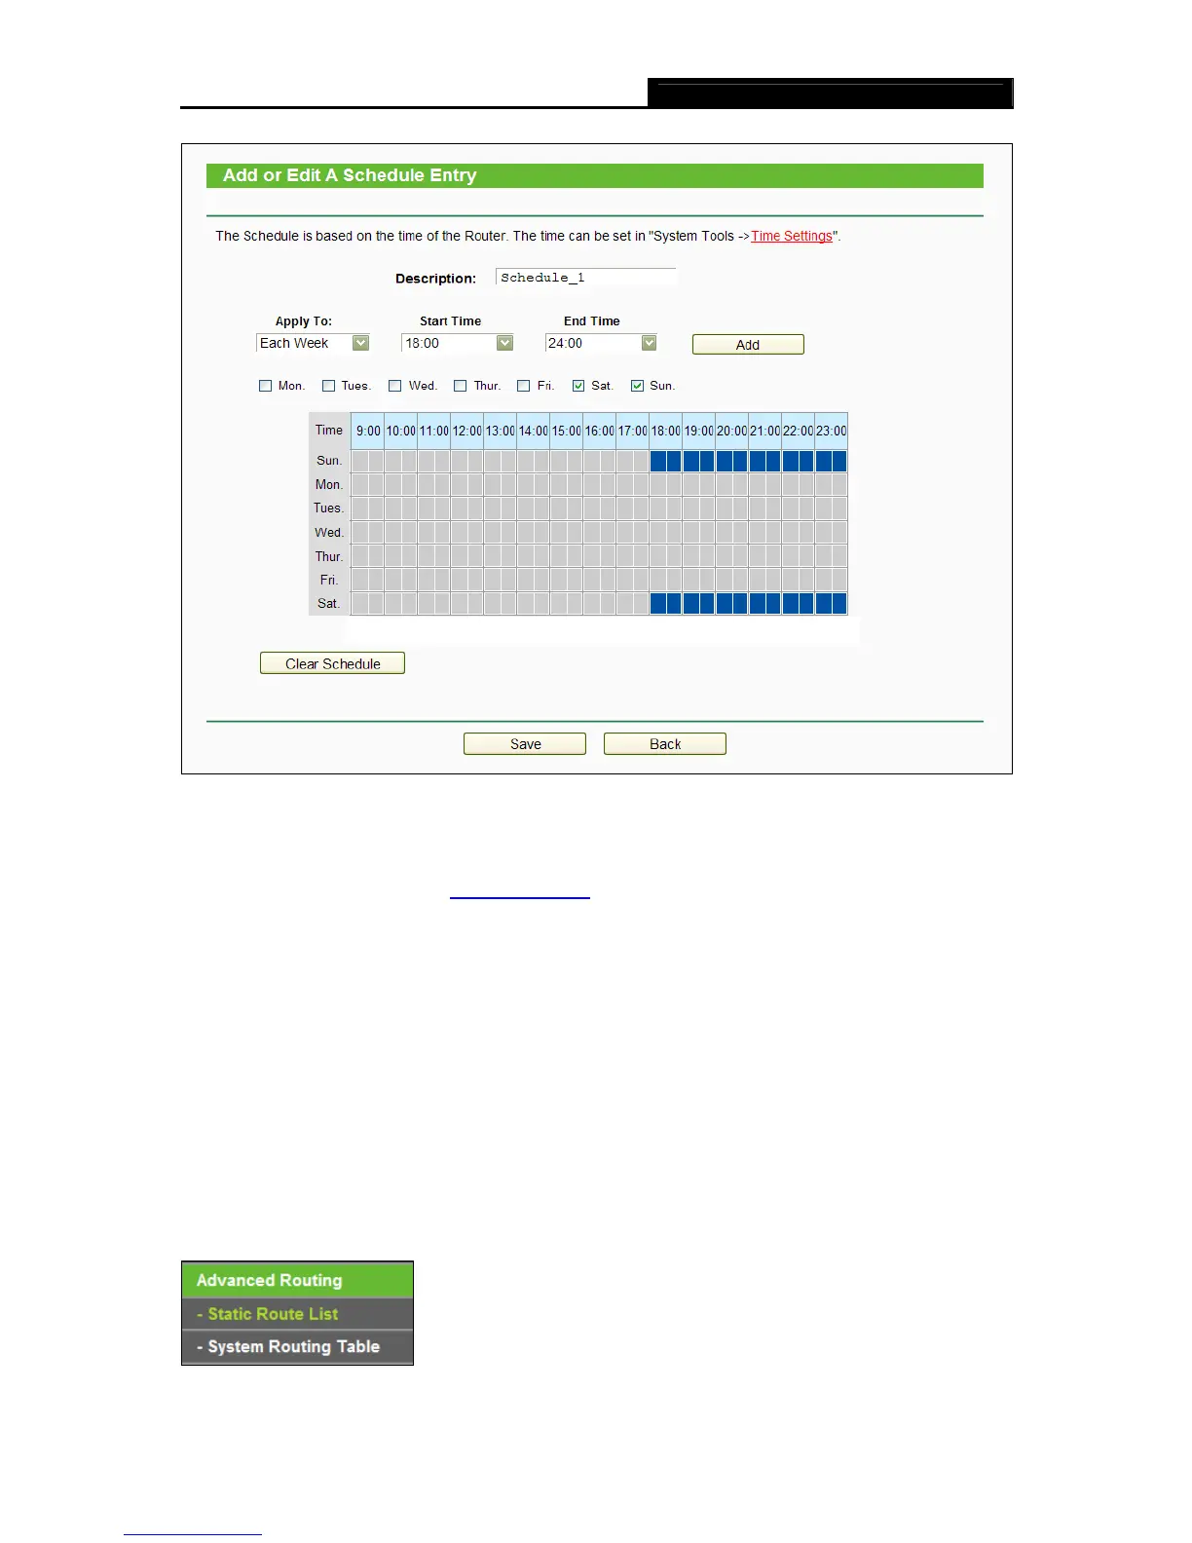Save the schedule entry

525,744
